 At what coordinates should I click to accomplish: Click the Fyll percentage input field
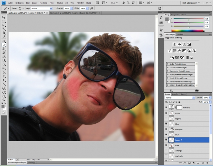[206, 102]
